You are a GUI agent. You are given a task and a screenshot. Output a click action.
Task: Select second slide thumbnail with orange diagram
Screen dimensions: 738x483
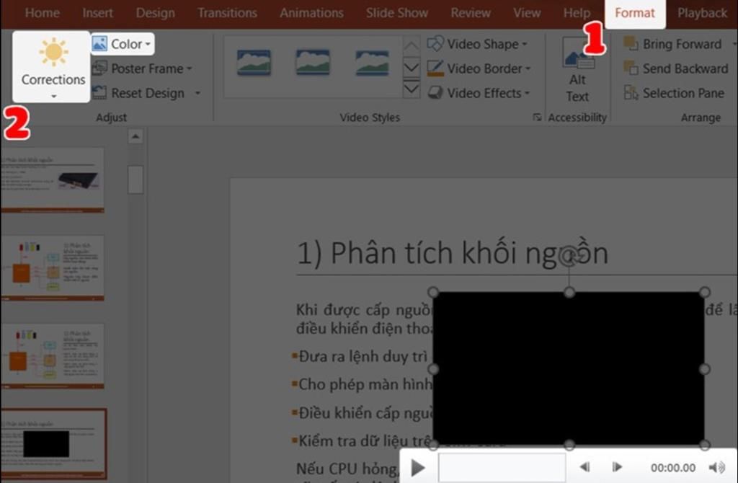tap(52, 267)
